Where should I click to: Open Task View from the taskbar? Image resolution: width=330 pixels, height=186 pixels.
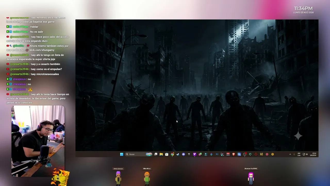coord(156,154)
